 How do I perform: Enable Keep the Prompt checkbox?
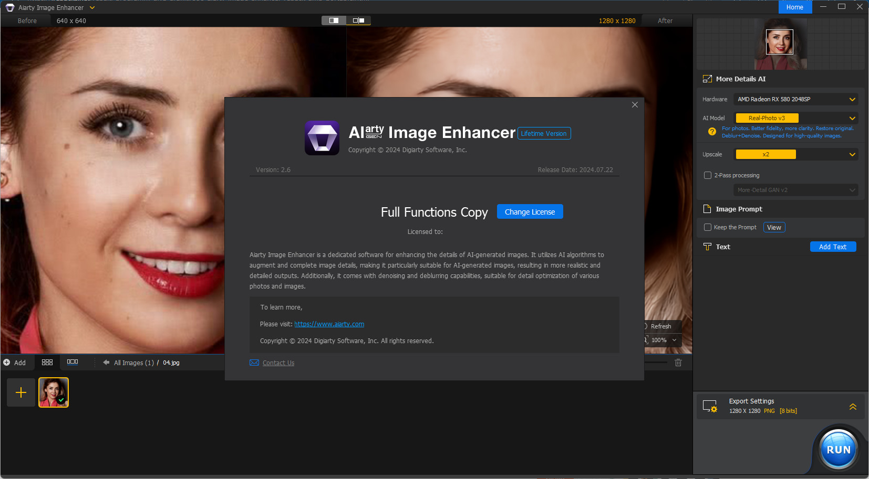pyautogui.click(x=708, y=227)
